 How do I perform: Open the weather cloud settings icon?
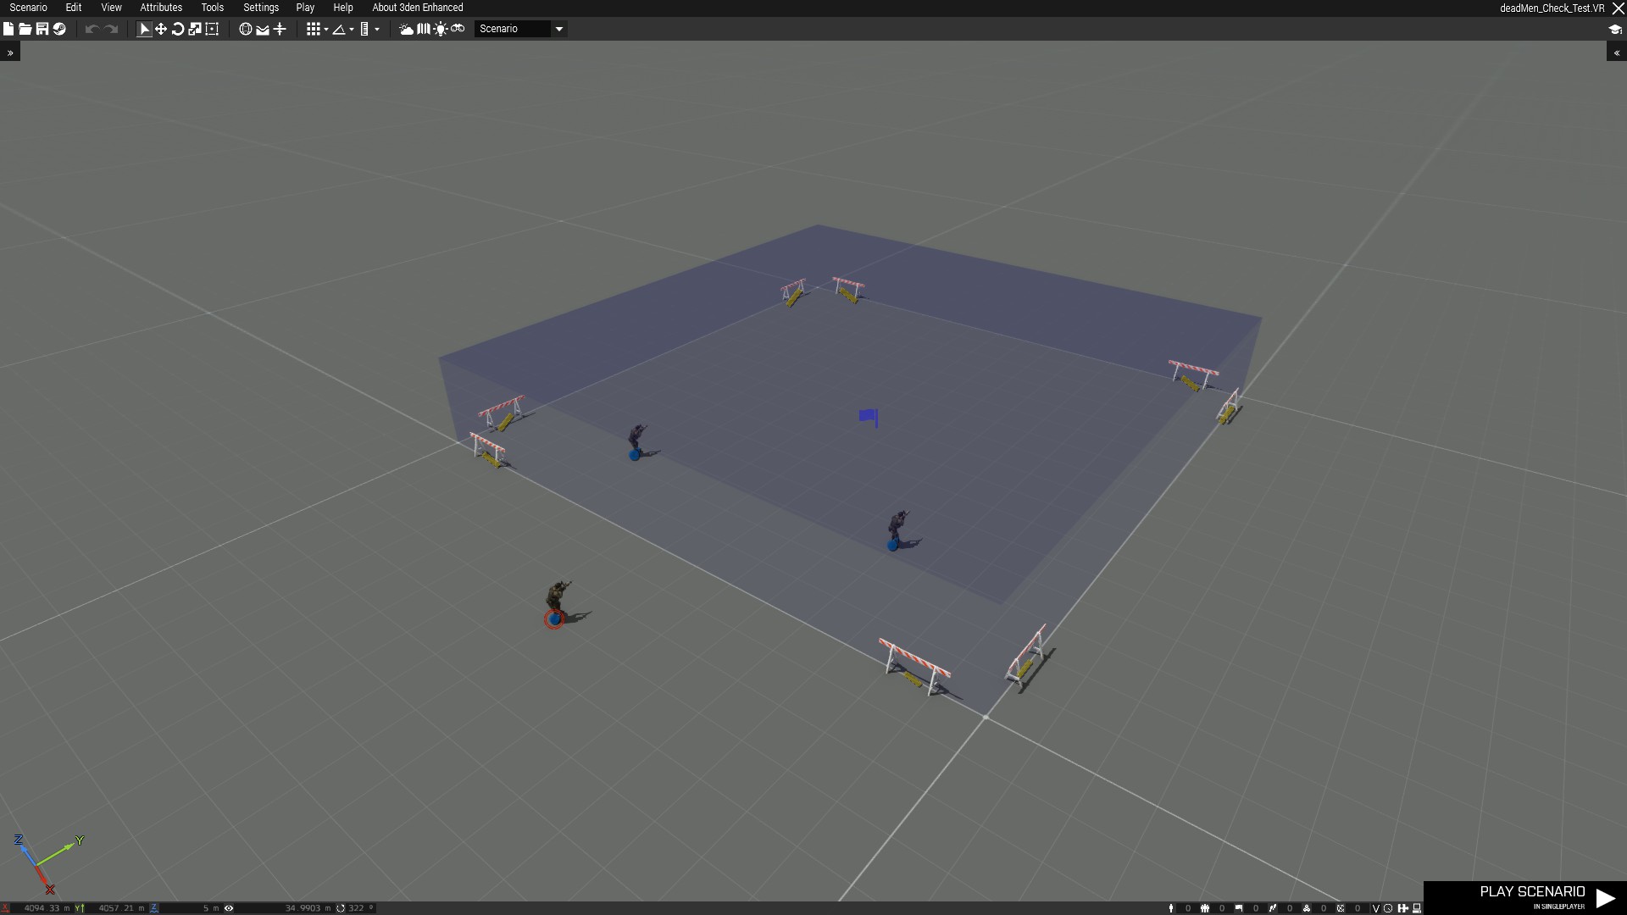pyautogui.click(x=406, y=29)
